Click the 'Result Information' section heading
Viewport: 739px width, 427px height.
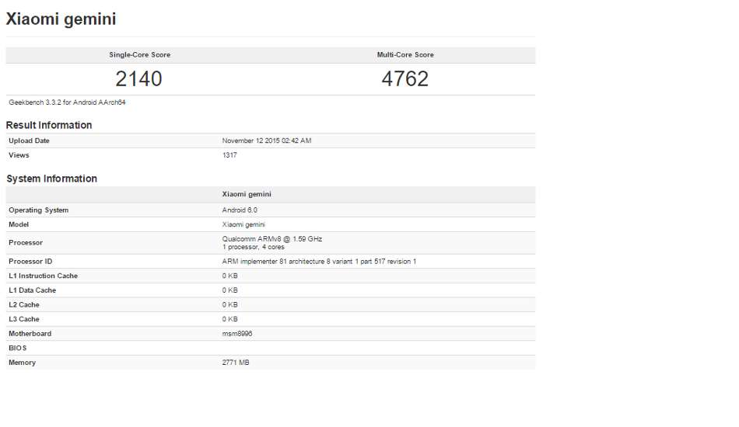coord(49,125)
